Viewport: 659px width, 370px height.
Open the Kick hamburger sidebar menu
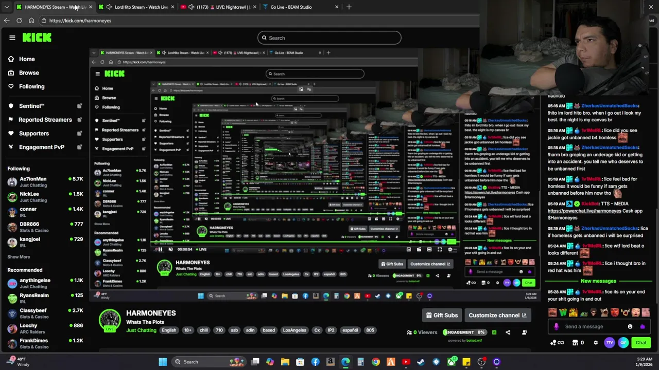pos(12,38)
